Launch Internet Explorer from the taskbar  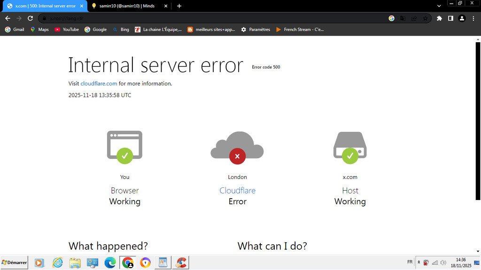(57, 262)
